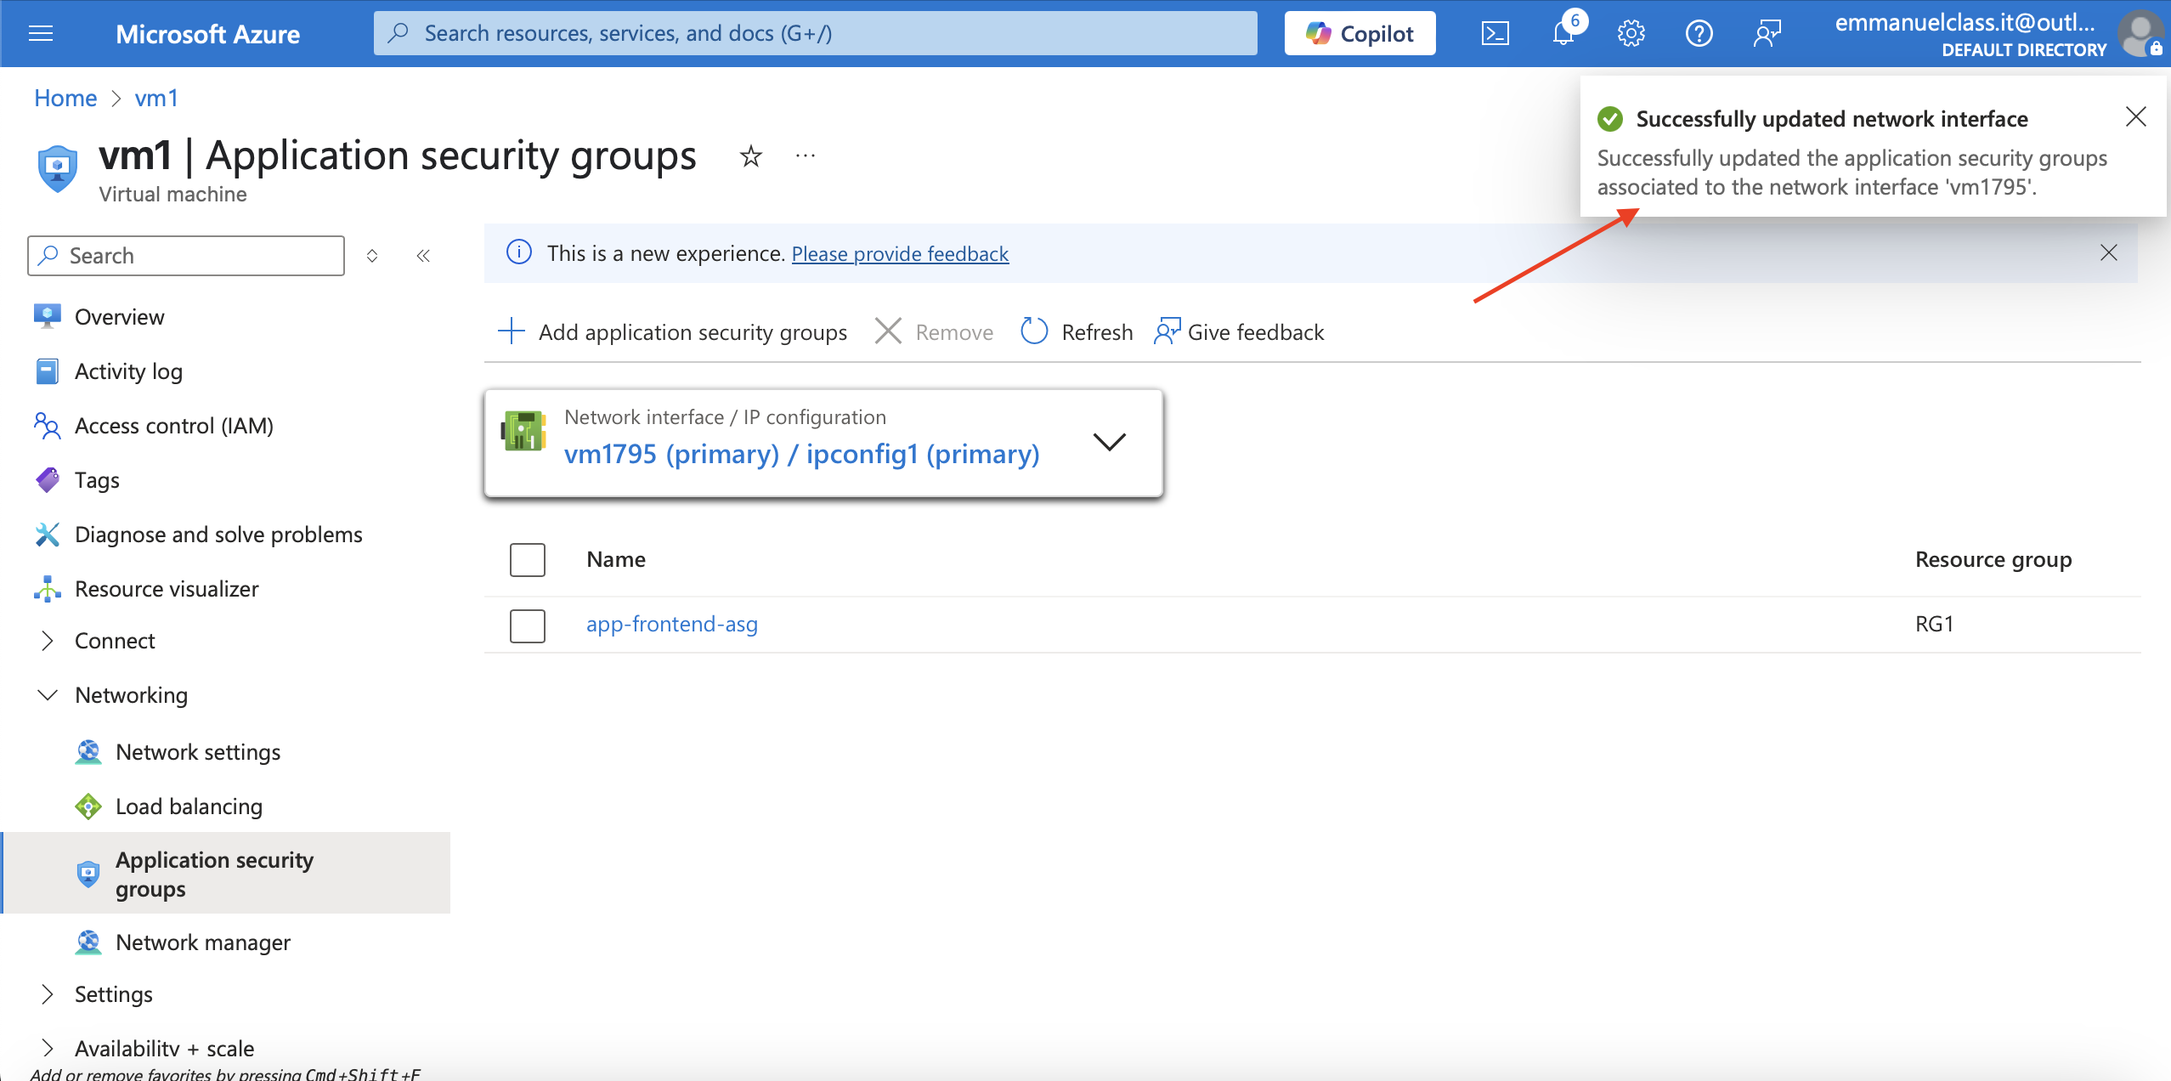Click the vm1 breadcrumb link
Viewport: 2171px width, 1081px height.
tap(156, 98)
